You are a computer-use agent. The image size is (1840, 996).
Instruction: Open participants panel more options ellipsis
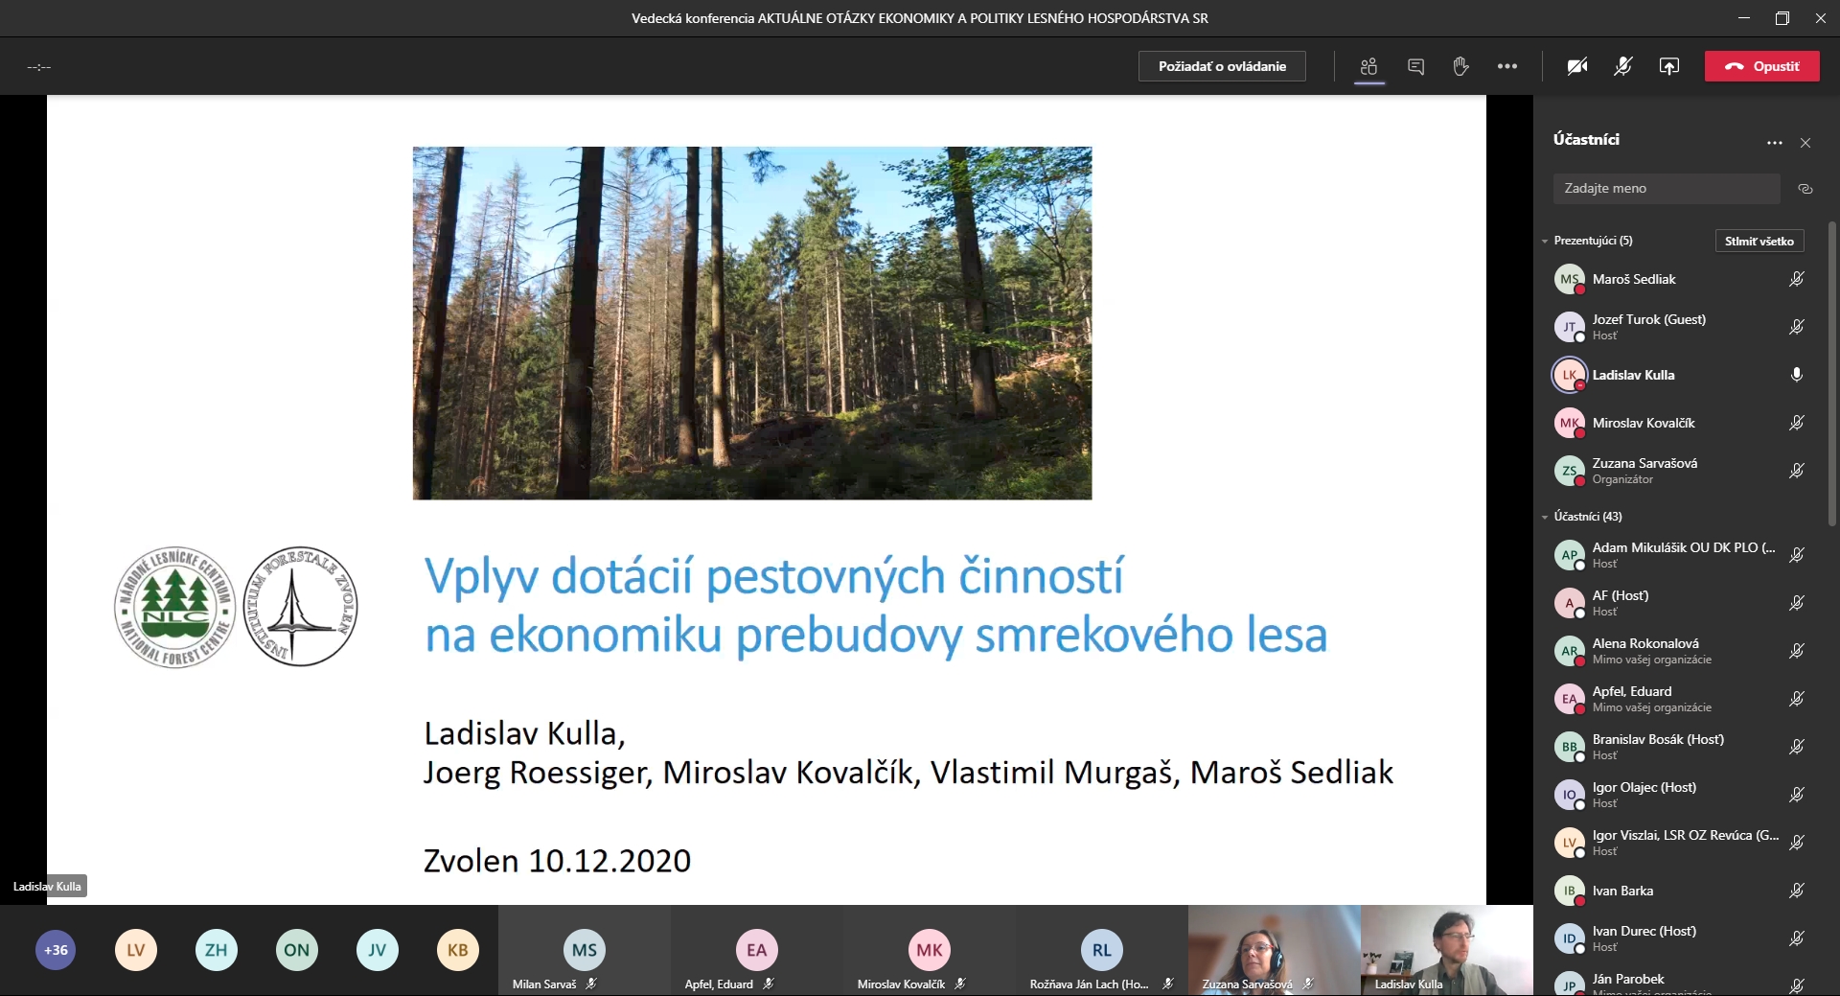tap(1774, 143)
